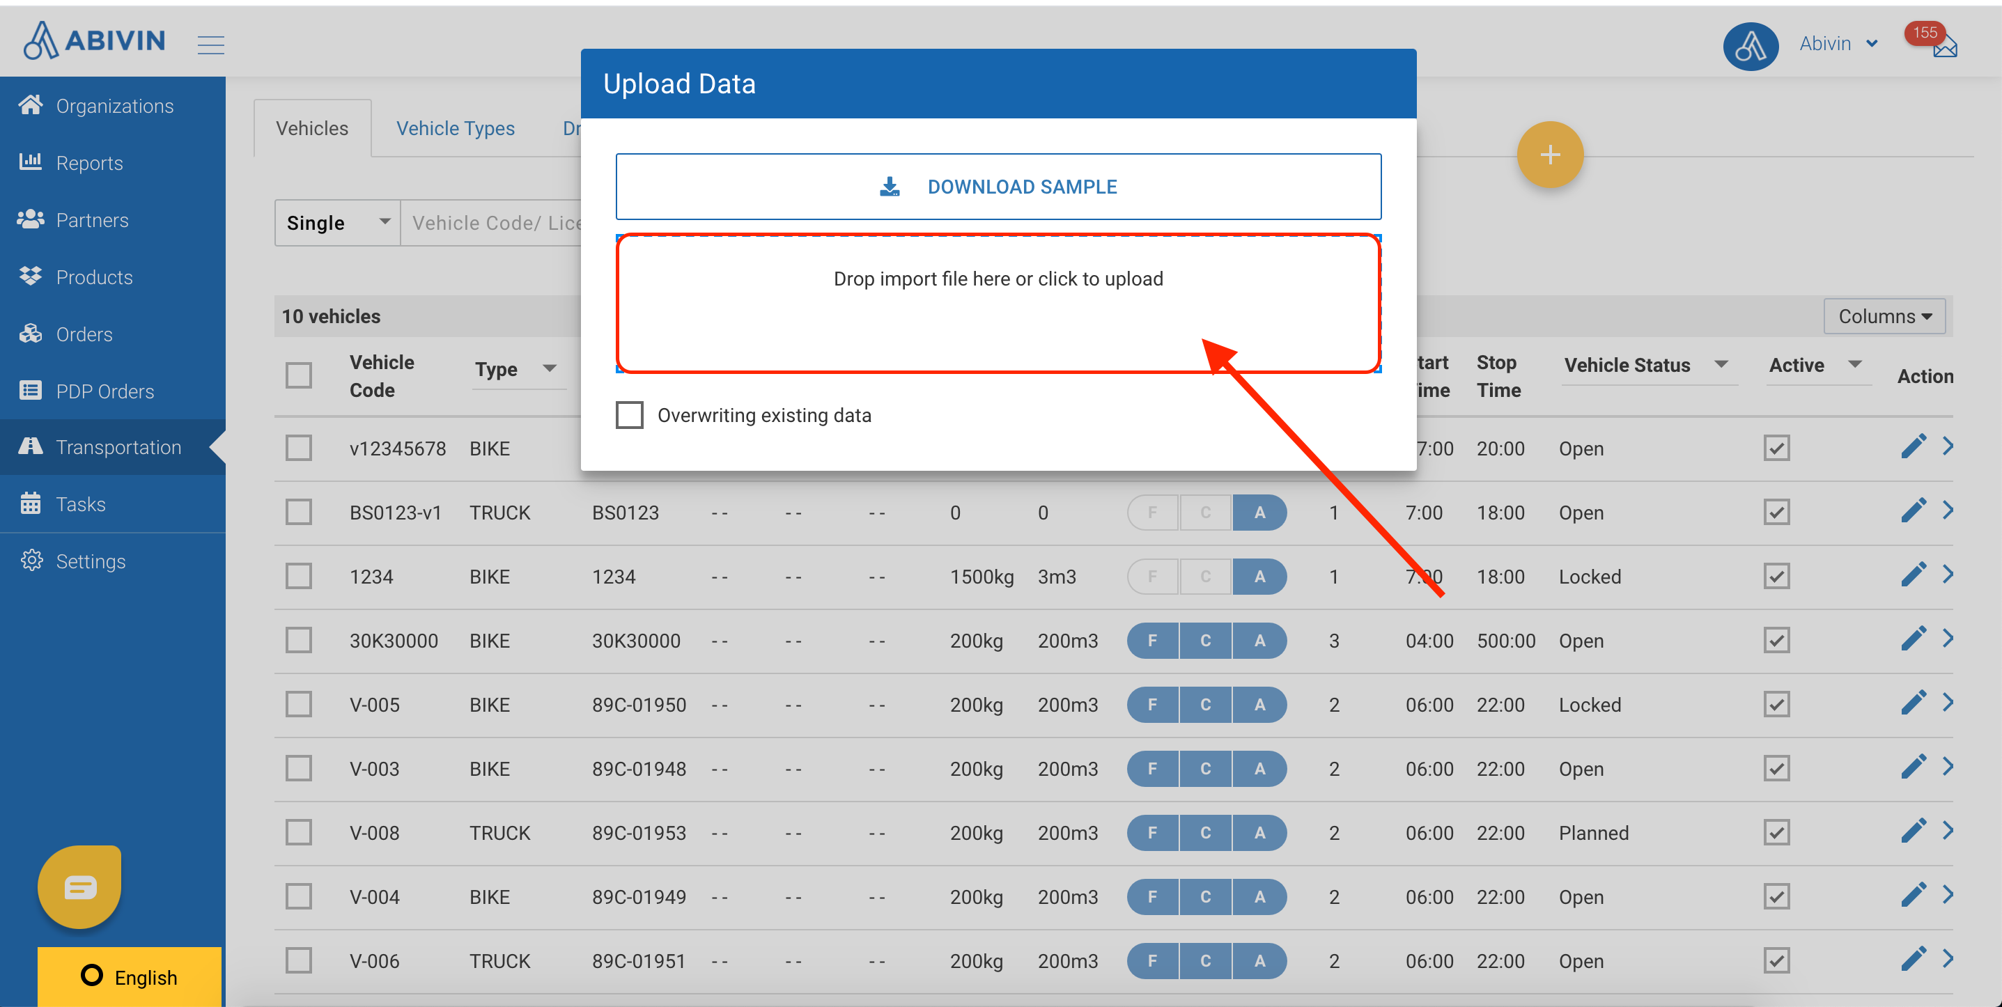Click the Settings gear icon in sidebar
The height and width of the screenshot is (1007, 2002).
[x=31, y=560]
